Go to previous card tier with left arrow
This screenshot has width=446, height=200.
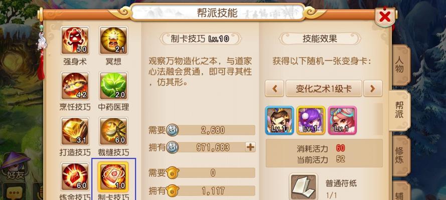pyautogui.click(x=274, y=88)
